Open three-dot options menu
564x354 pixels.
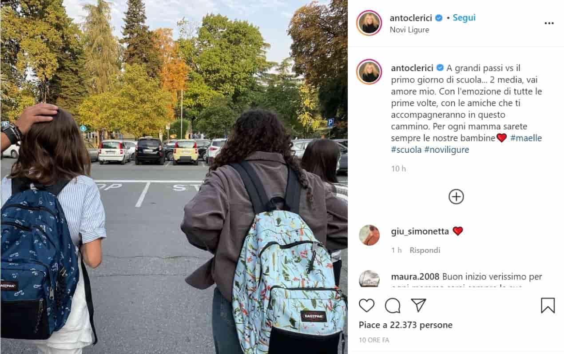point(549,23)
